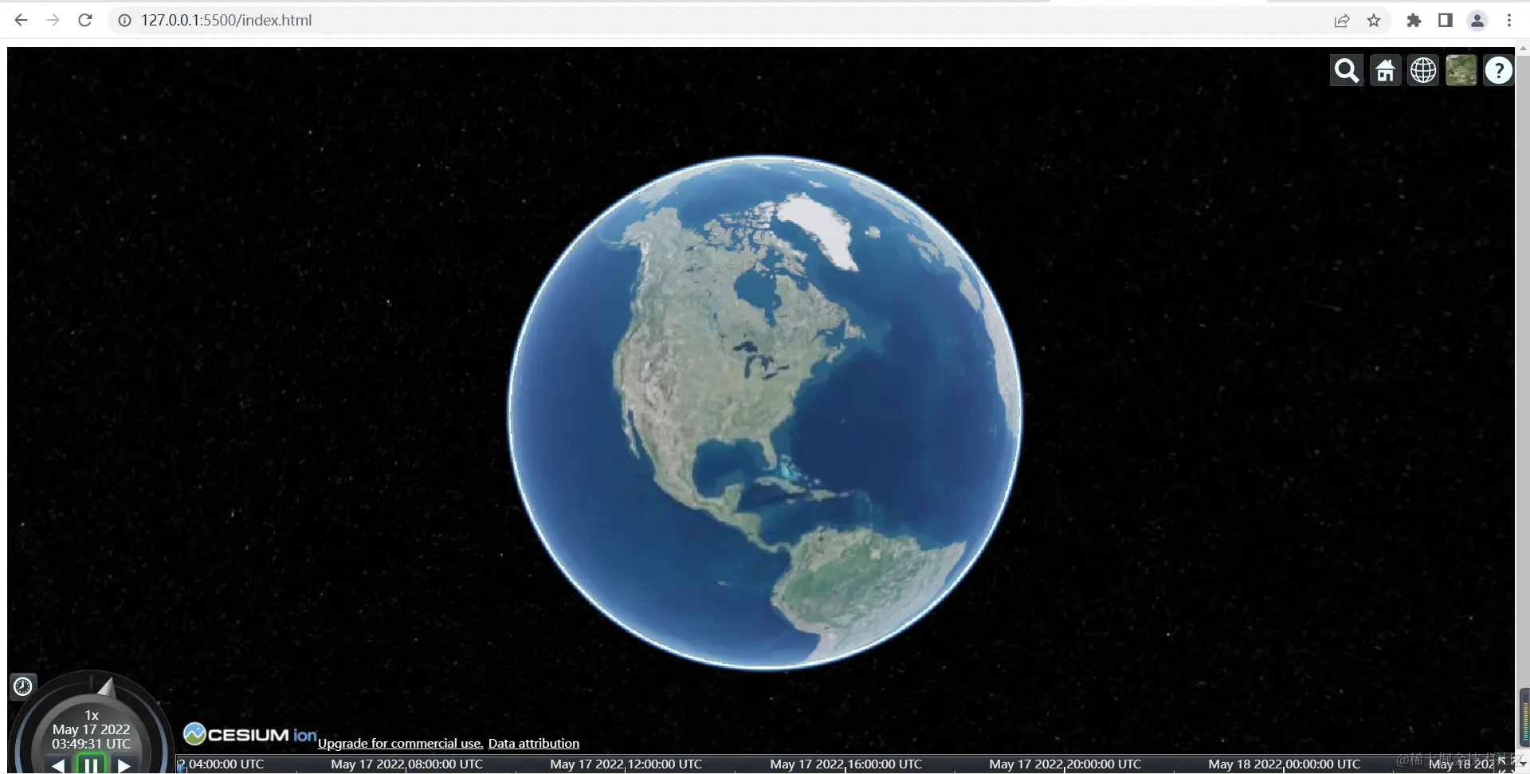This screenshot has width=1530, height=774.
Task: Click the animation widget date and time readout
Action: (91, 737)
